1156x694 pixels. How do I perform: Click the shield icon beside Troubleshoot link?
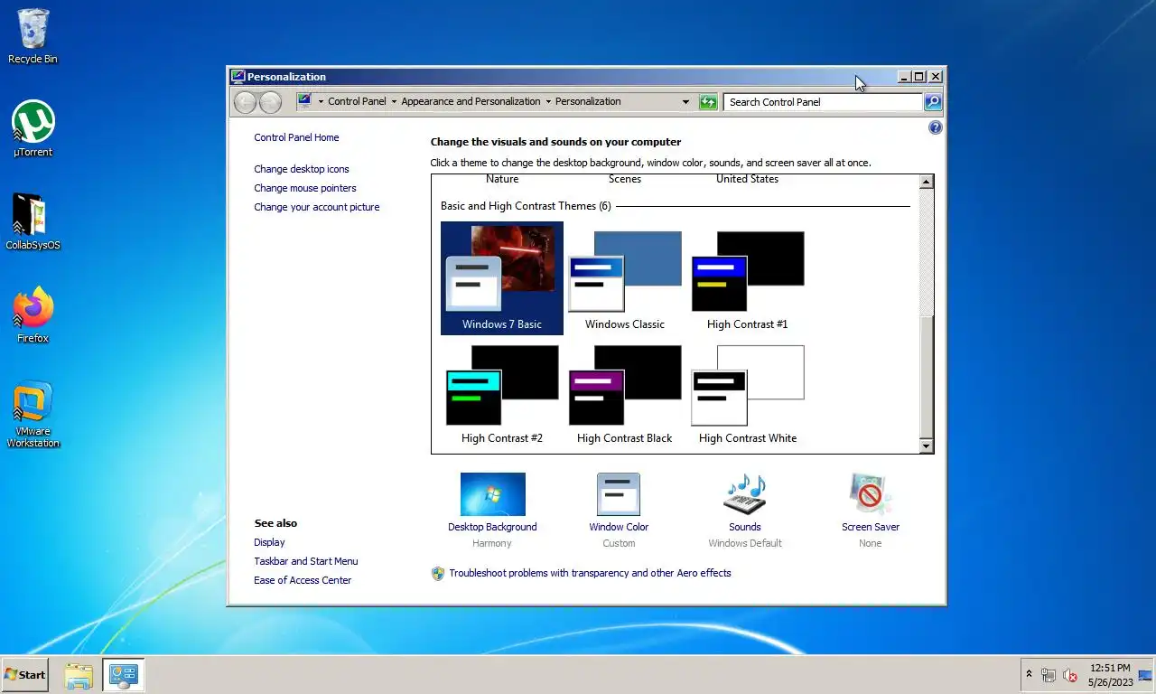tap(438, 573)
